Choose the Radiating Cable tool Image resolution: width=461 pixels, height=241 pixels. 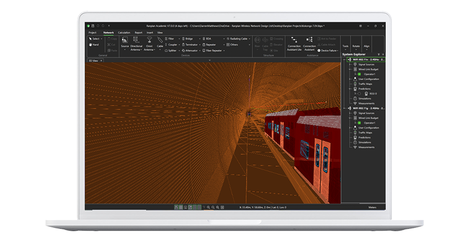[237, 39]
